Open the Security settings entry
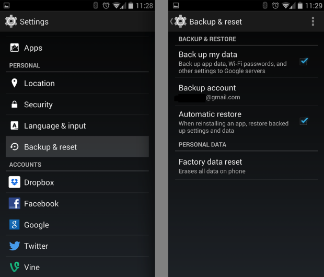Image resolution: width=324 pixels, height=277 pixels. [x=77, y=105]
